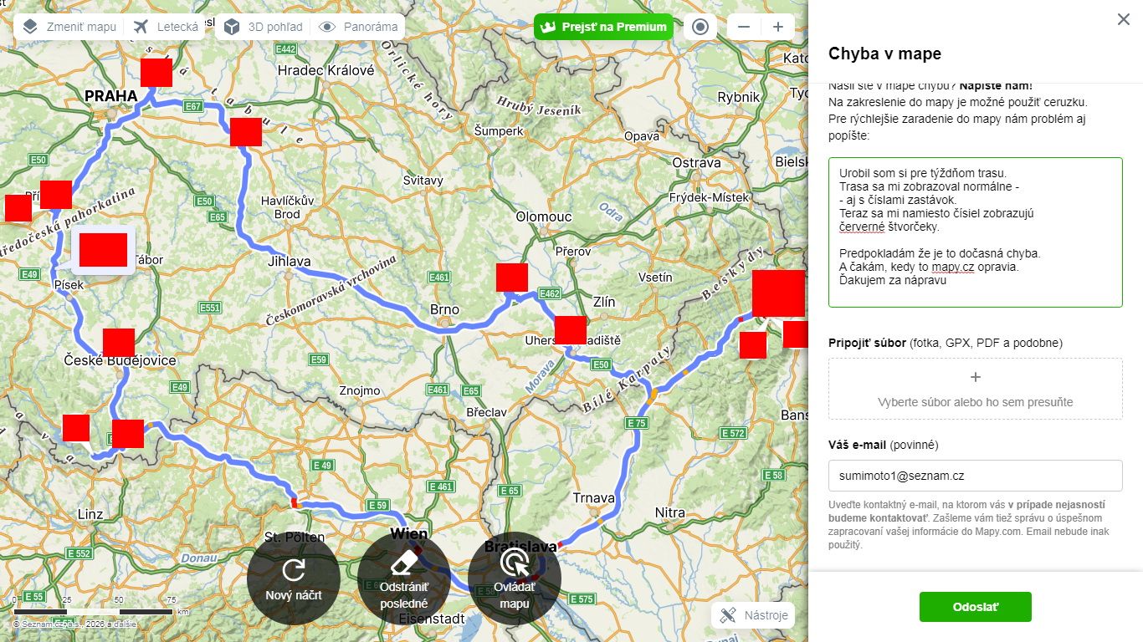The height and width of the screenshot is (642, 1143).
Task: Click the Ostrava city label
Action: (x=697, y=162)
